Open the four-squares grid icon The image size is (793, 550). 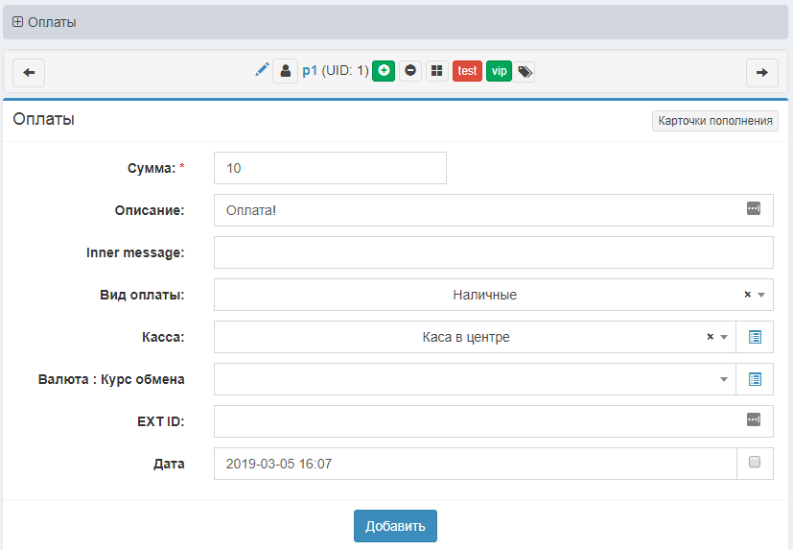(x=437, y=71)
